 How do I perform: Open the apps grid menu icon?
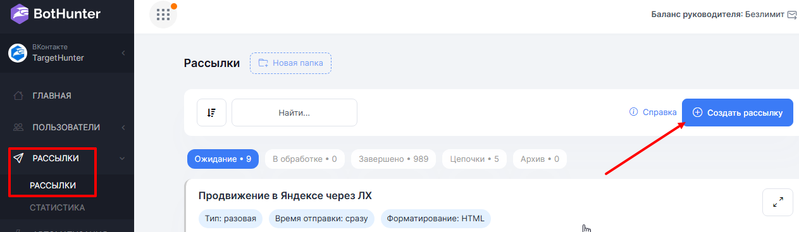pyautogui.click(x=163, y=15)
